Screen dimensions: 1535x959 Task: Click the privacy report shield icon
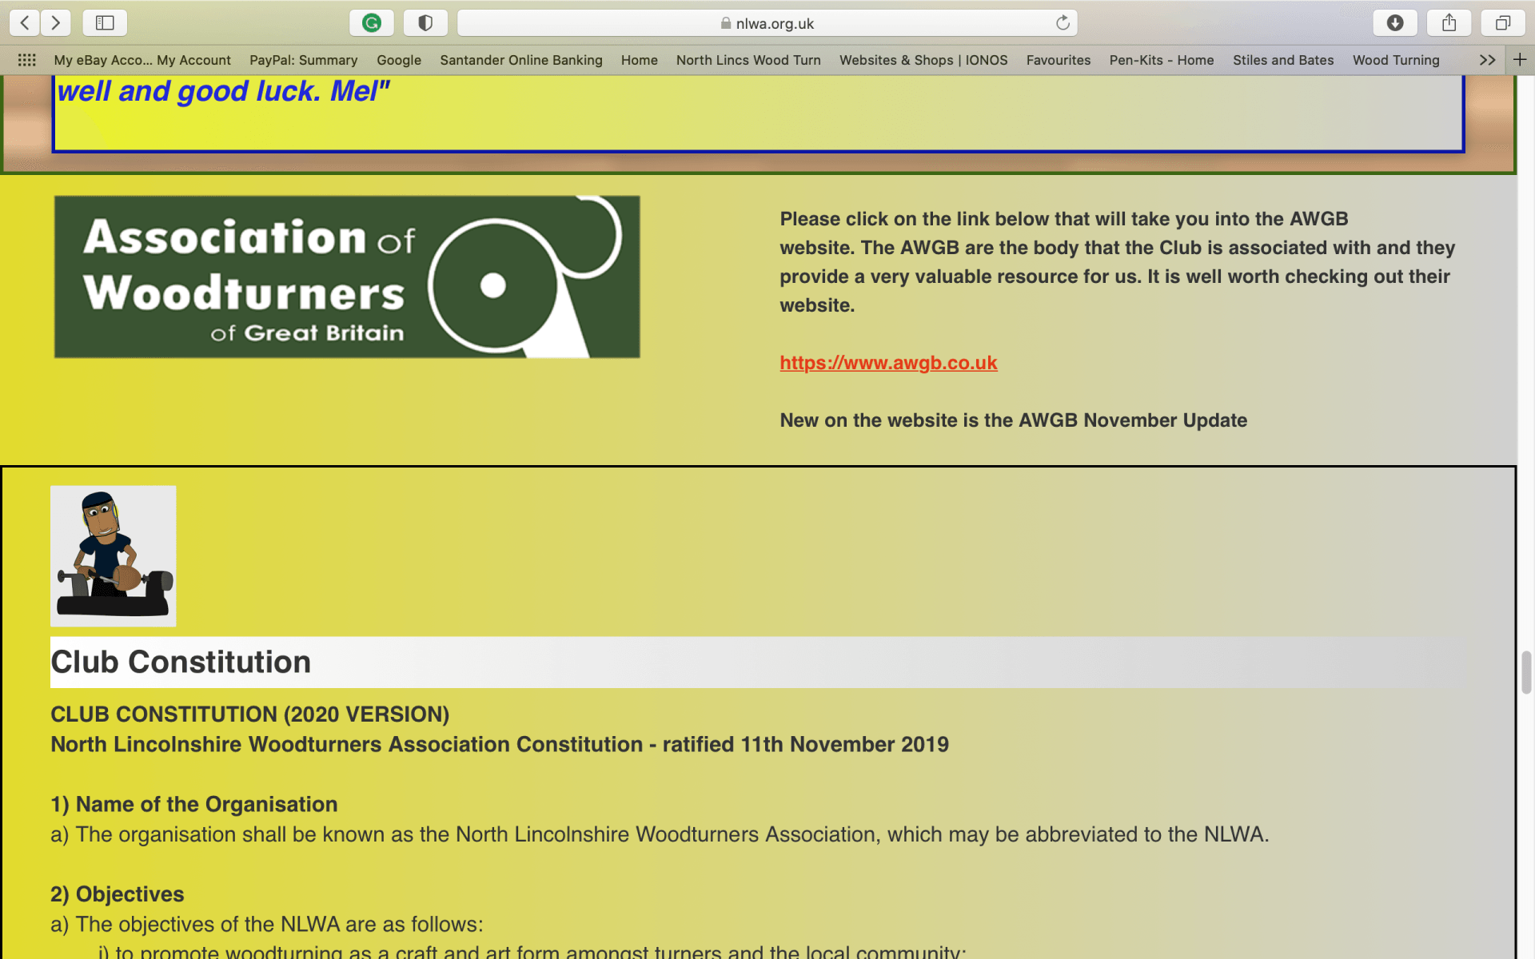(425, 23)
